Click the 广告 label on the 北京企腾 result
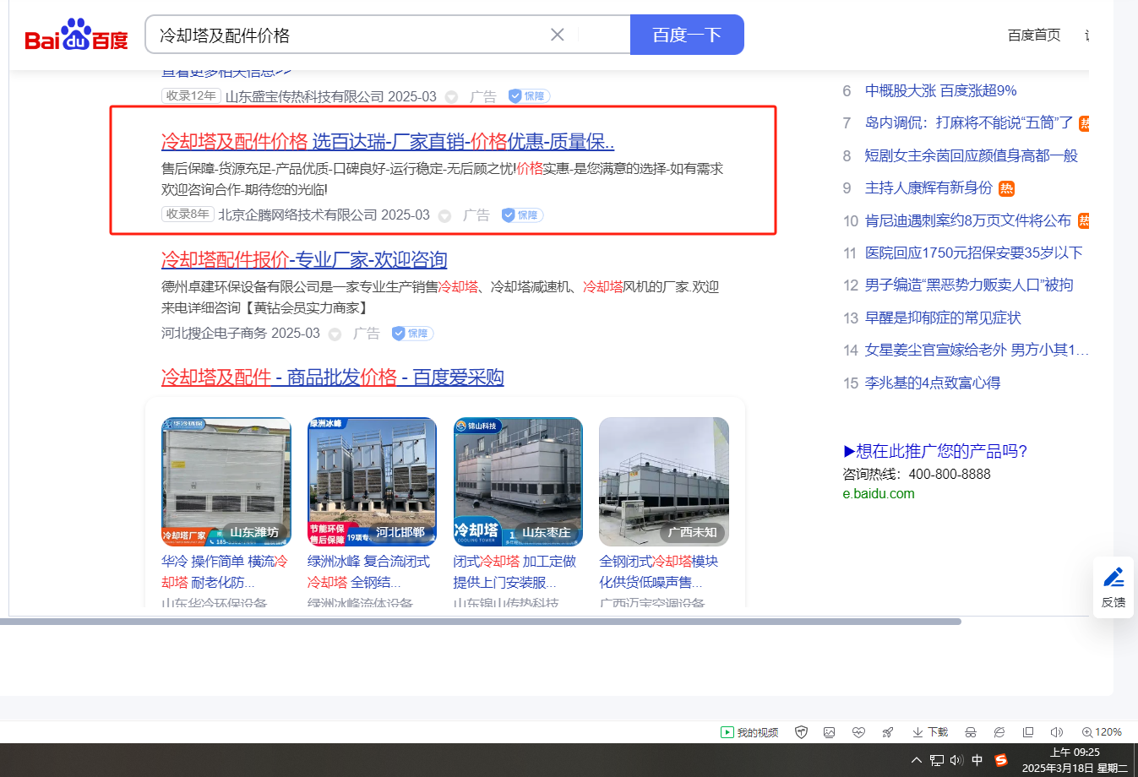1138x777 pixels. coord(476,215)
